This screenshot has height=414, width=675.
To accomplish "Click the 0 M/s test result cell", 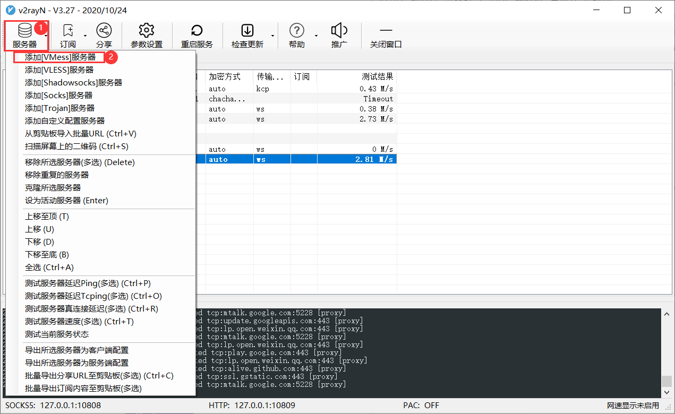I will pyautogui.click(x=382, y=149).
